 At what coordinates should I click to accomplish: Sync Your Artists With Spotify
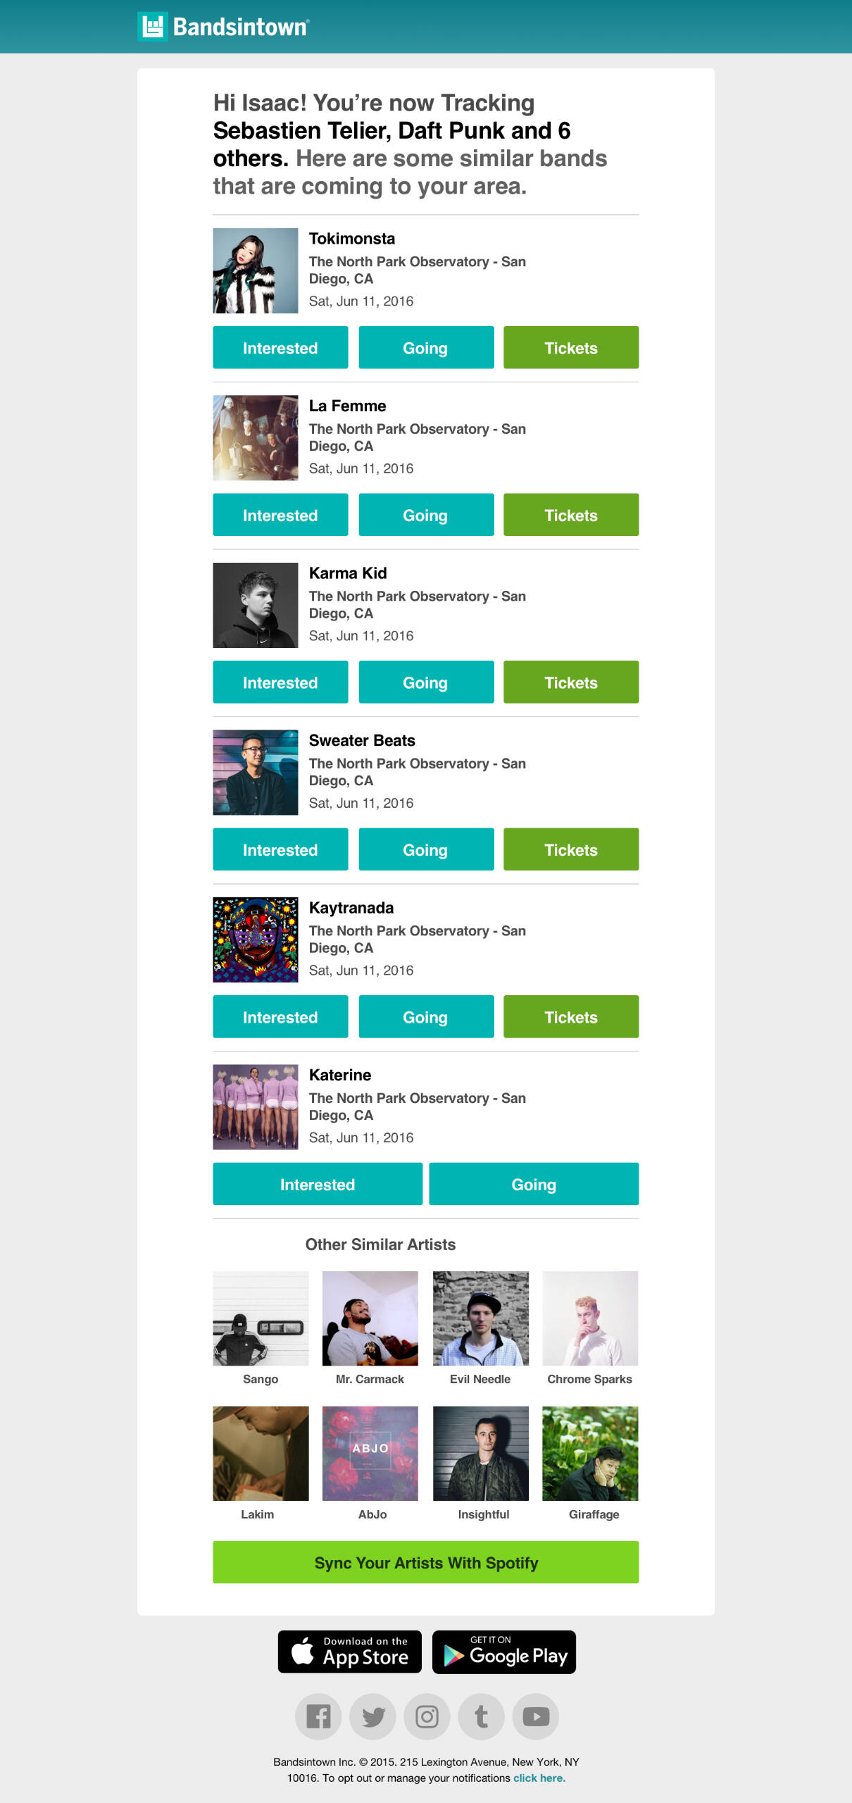[426, 1562]
